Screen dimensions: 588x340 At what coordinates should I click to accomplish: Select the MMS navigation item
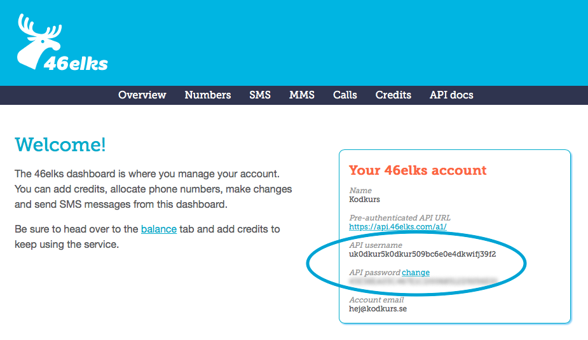302,95
